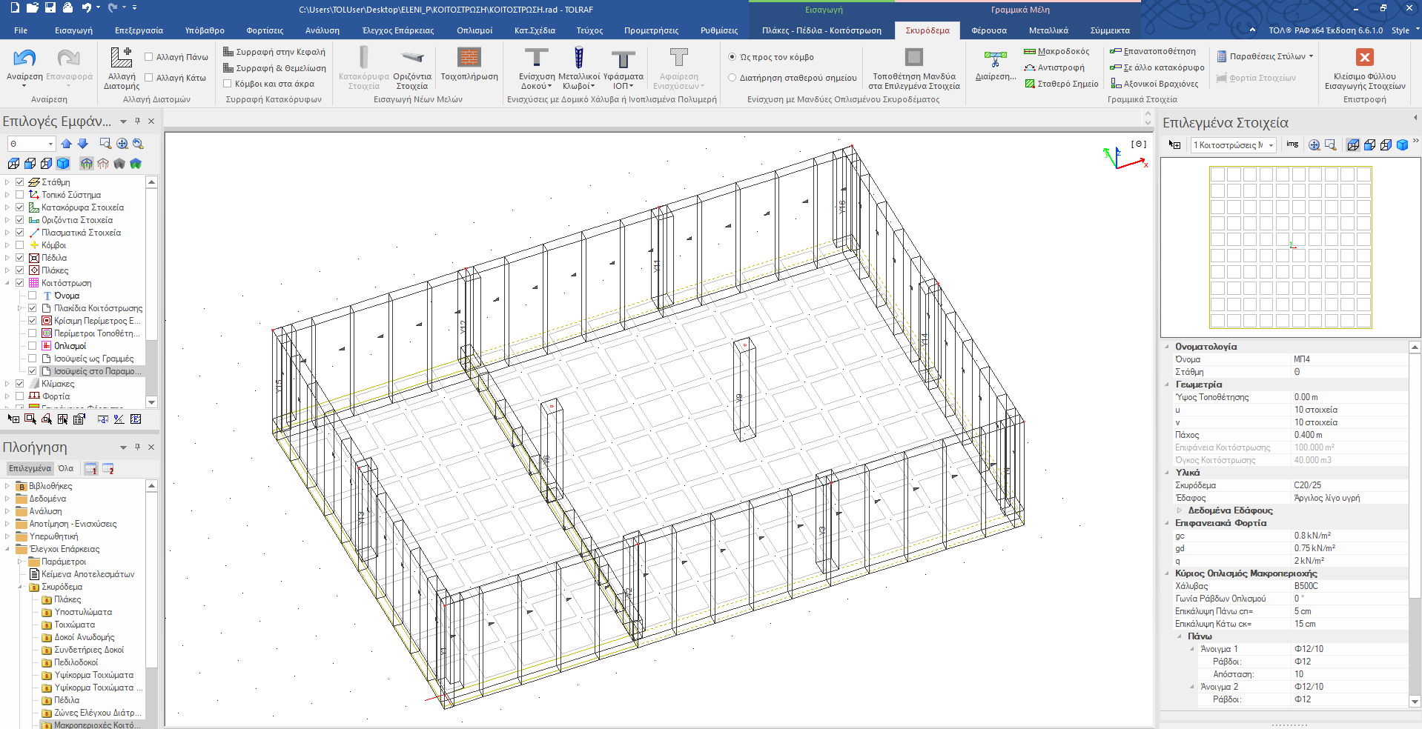Screen dimensions: 1422x729
Task: Open the level selector combo box showing 0
Action: (x=31, y=144)
